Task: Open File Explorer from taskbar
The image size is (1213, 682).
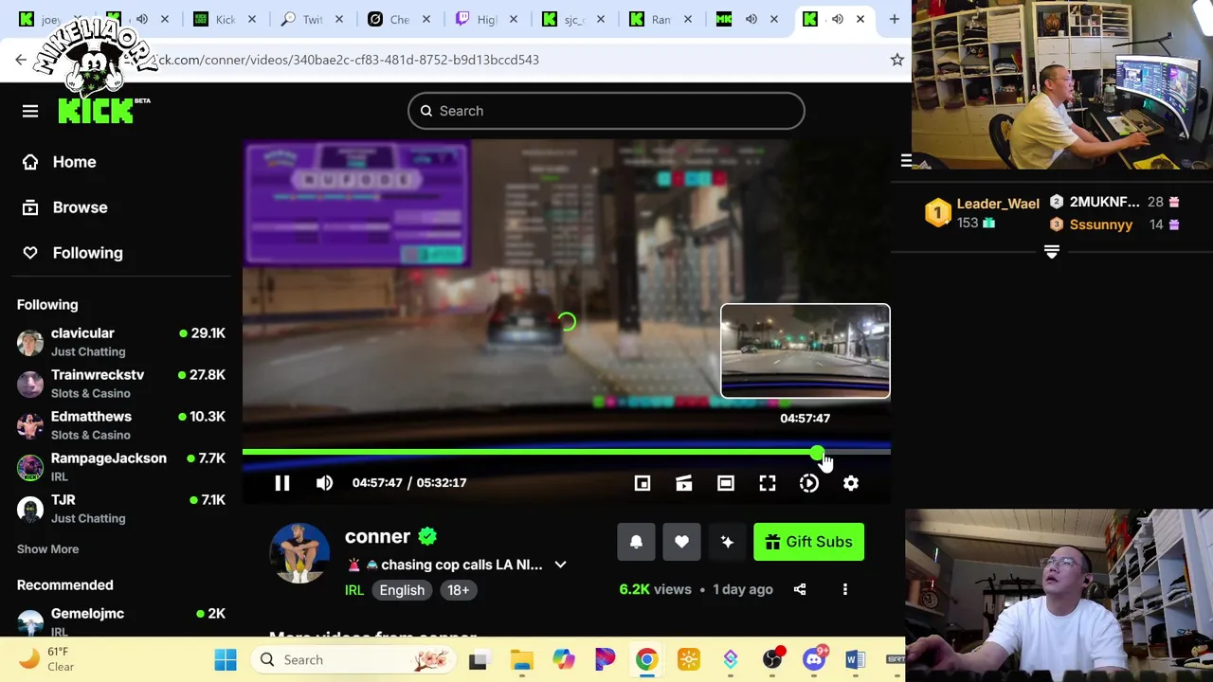Action: click(x=521, y=660)
